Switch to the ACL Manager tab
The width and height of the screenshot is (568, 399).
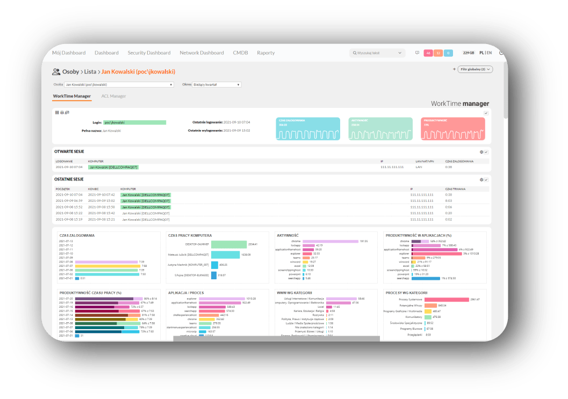pos(113,96)
